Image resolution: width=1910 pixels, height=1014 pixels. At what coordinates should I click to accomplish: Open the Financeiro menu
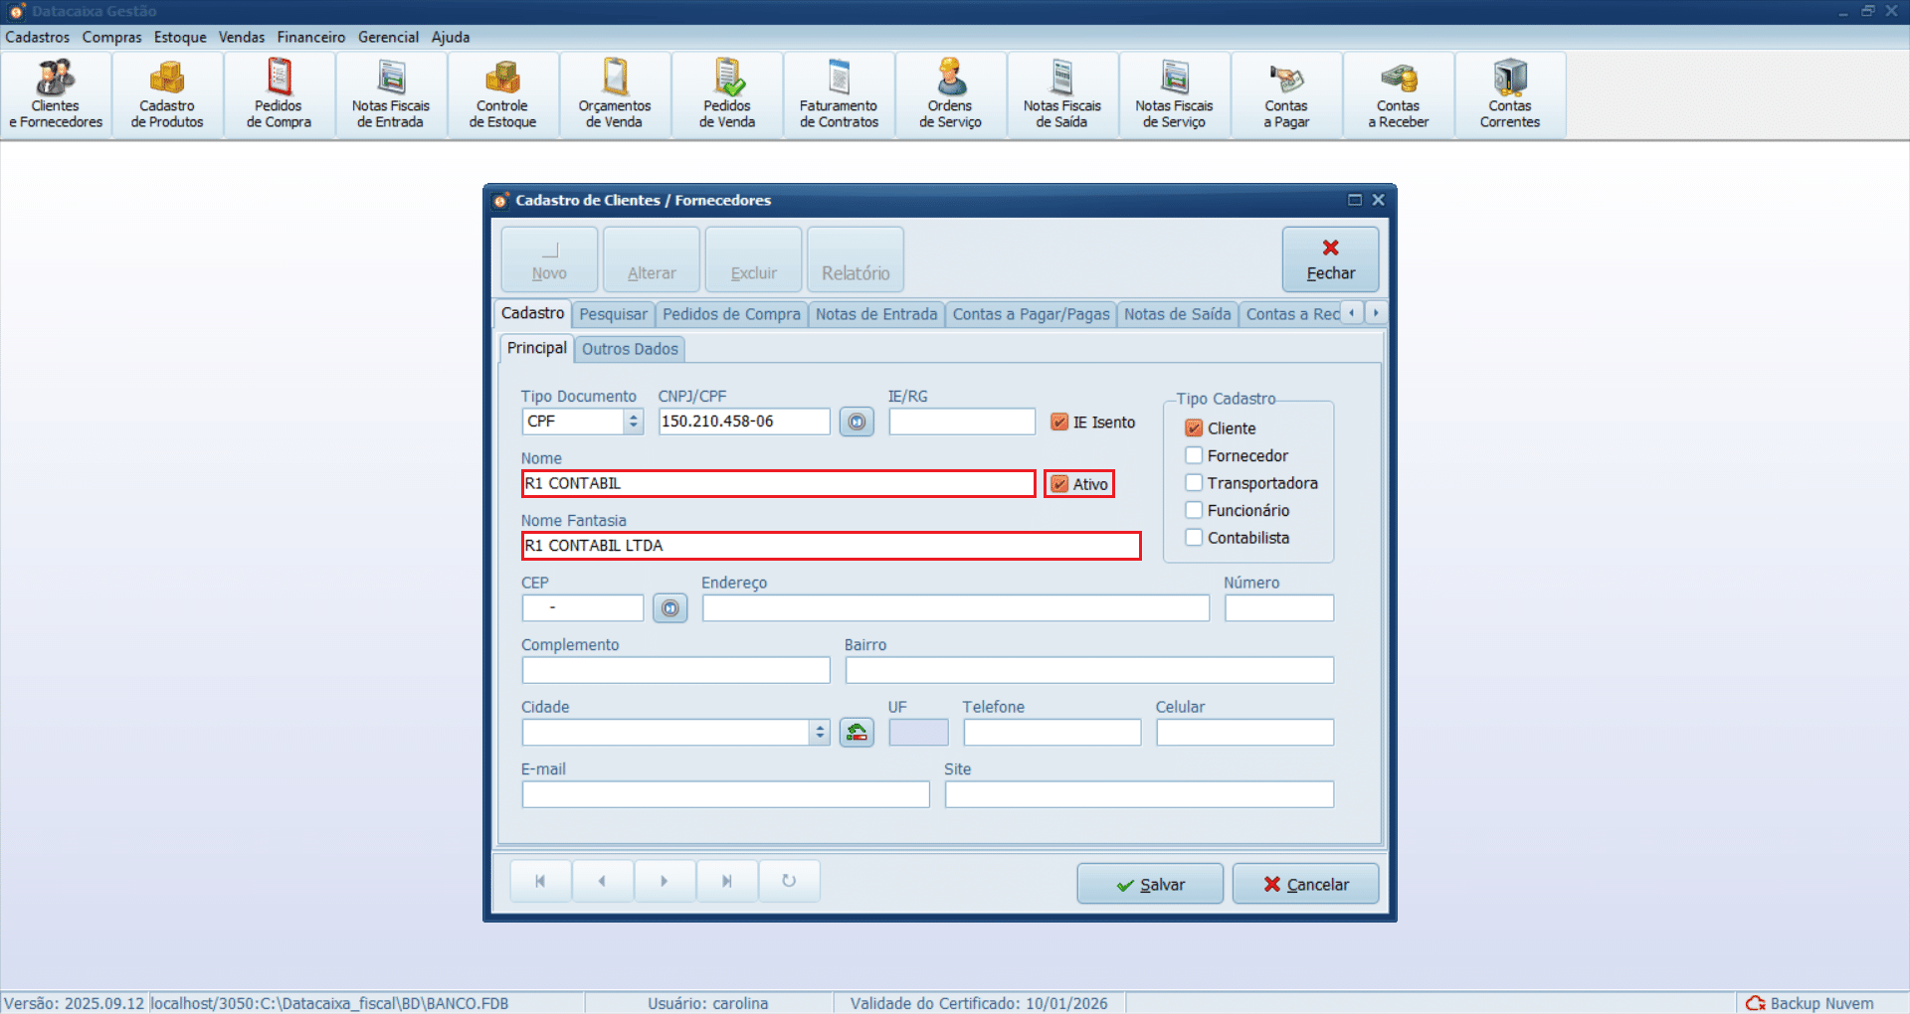pos(310,37)
